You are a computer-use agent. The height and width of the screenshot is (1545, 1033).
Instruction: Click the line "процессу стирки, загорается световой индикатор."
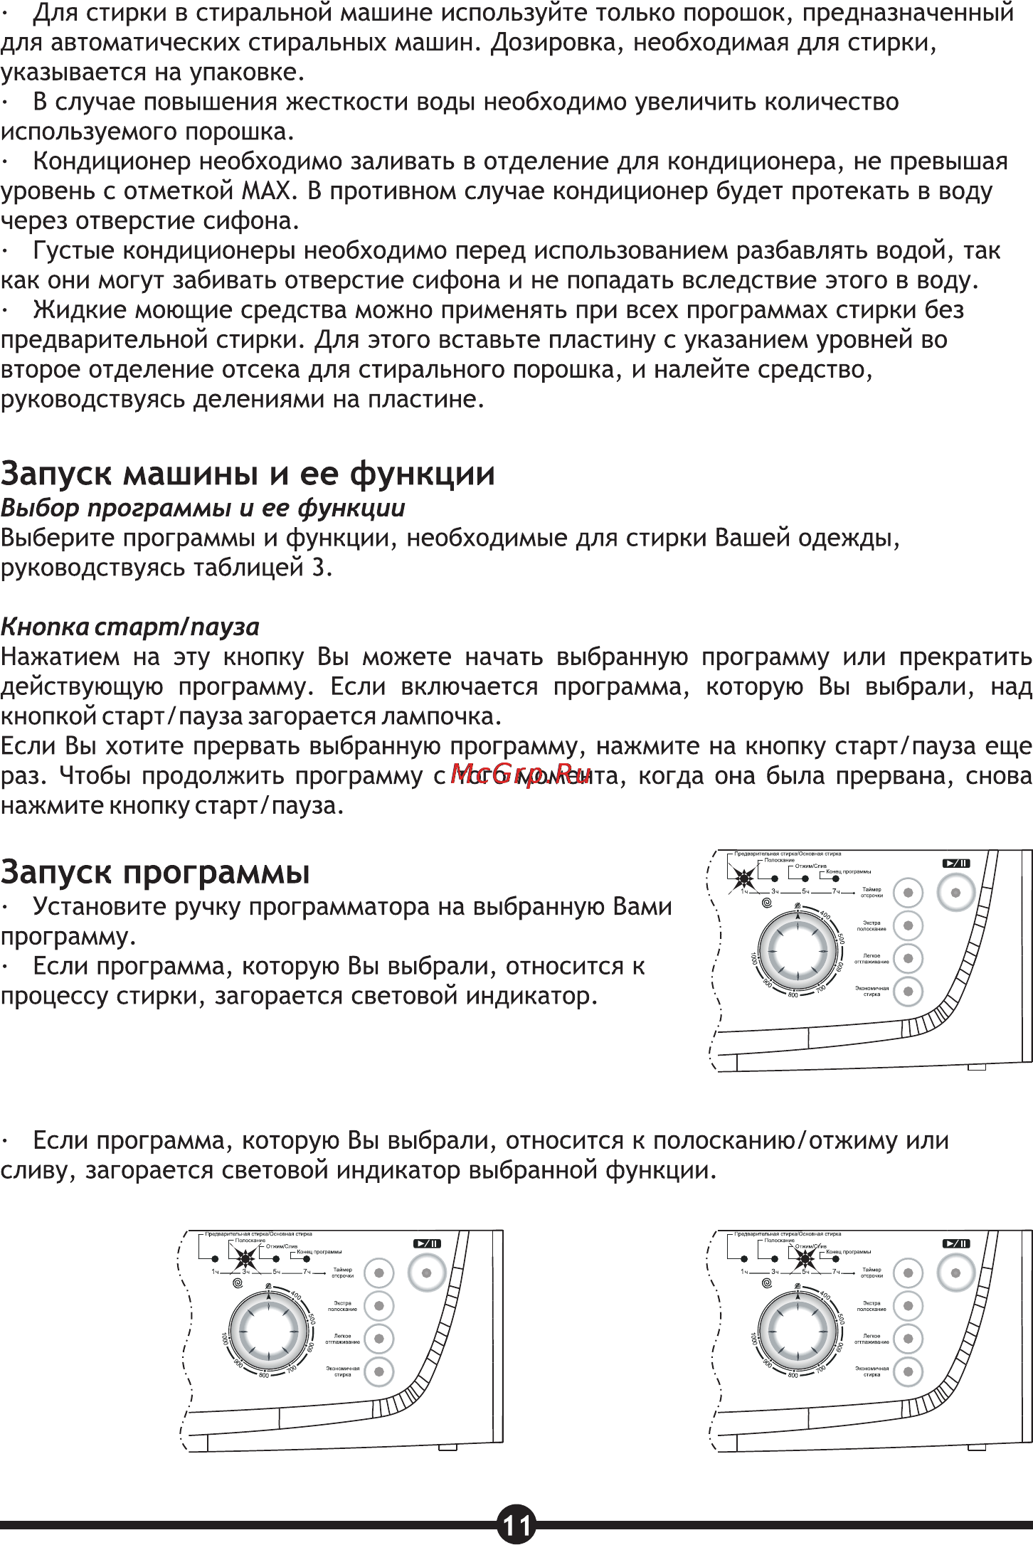click(299, 997)
